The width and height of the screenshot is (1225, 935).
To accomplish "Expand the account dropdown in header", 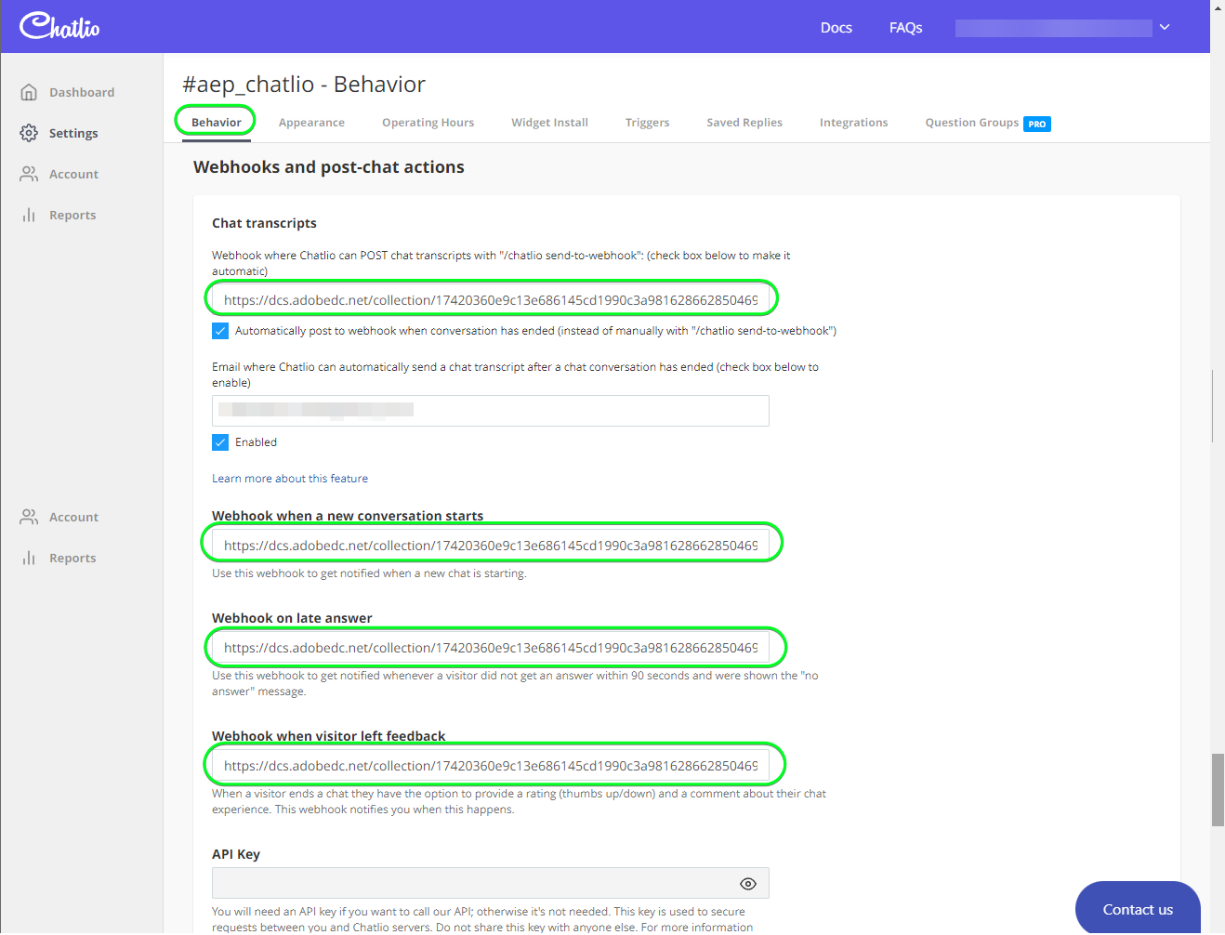I will point(1165,27).
